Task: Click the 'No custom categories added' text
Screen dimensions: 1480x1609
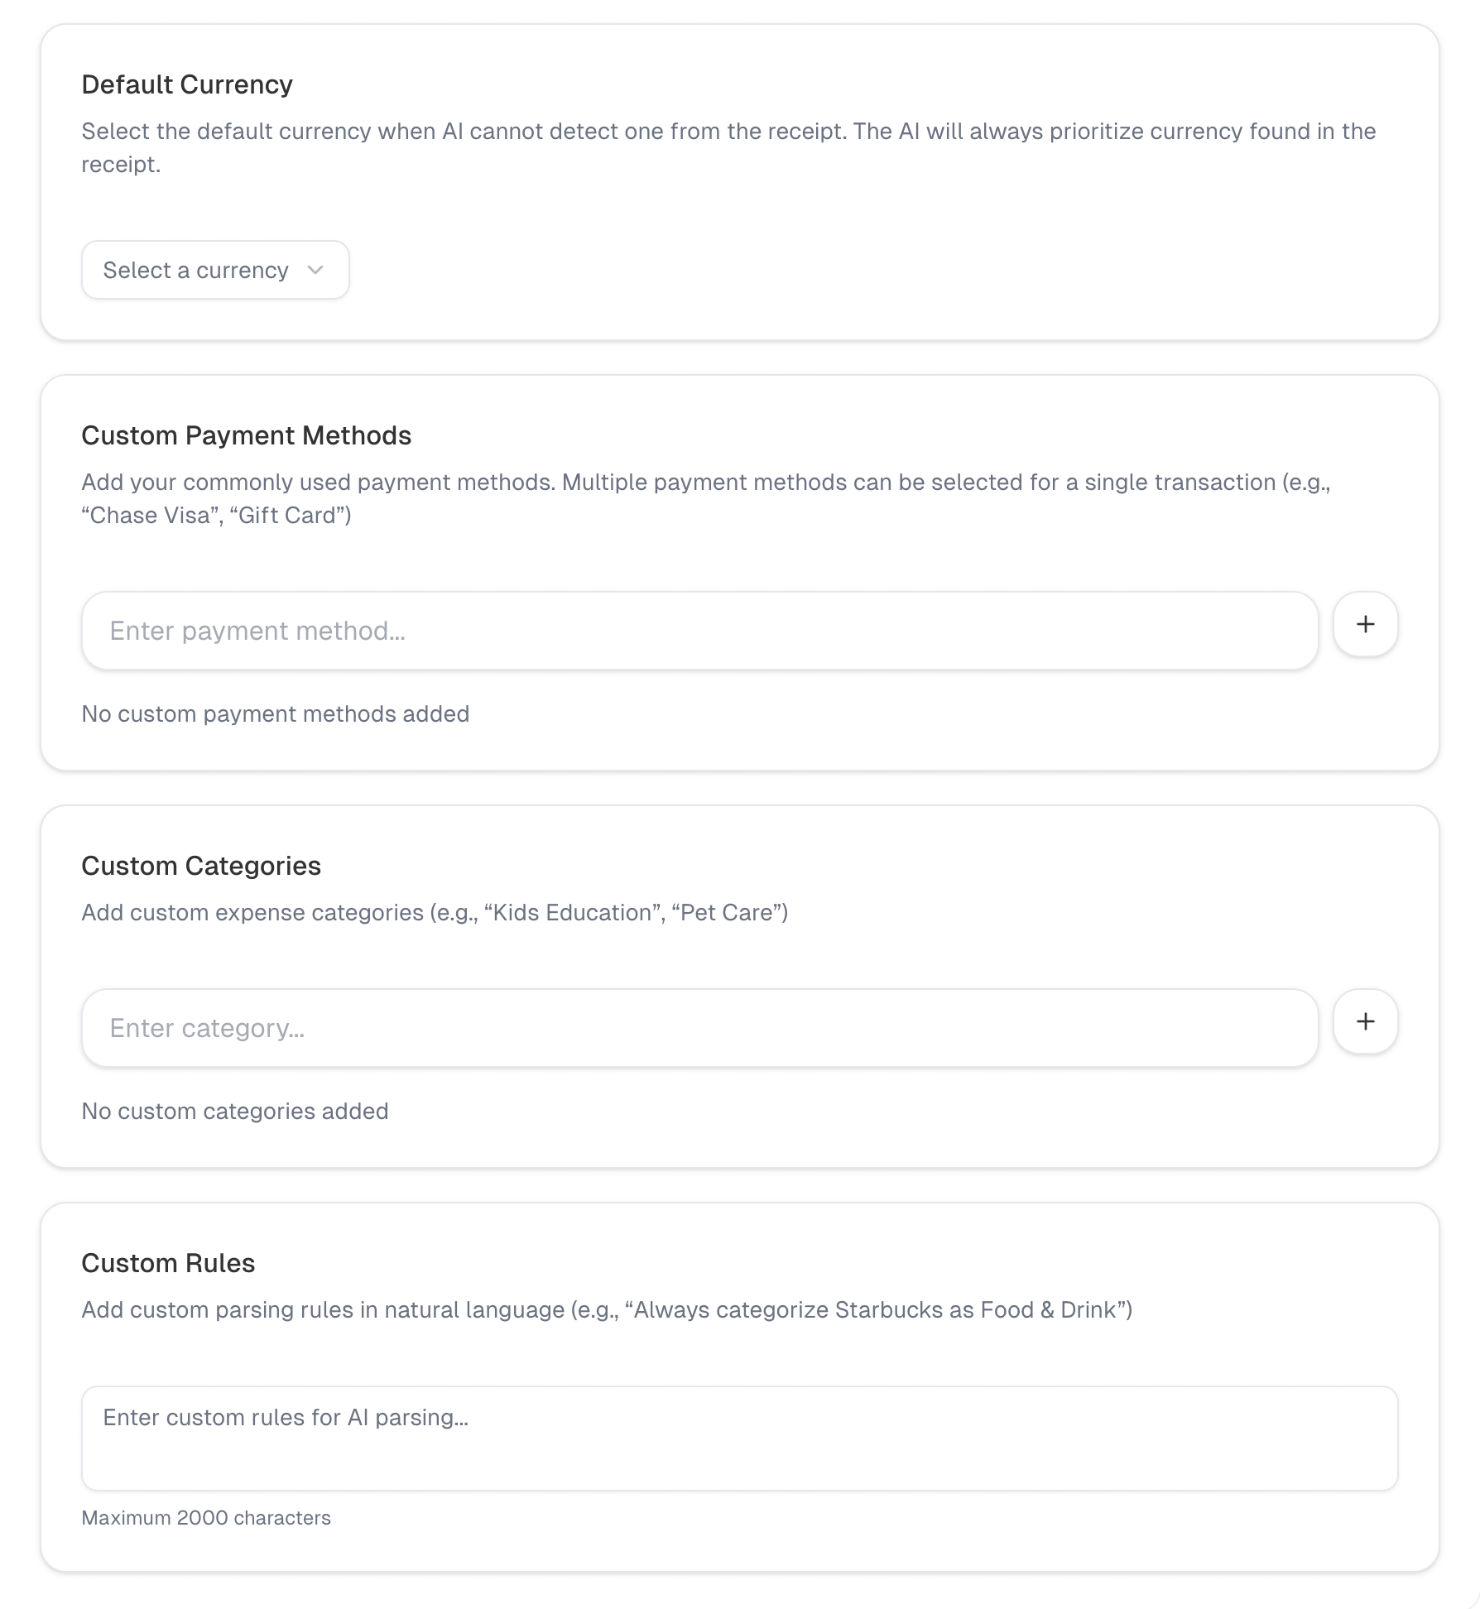Action: (x=234, y=1111)
